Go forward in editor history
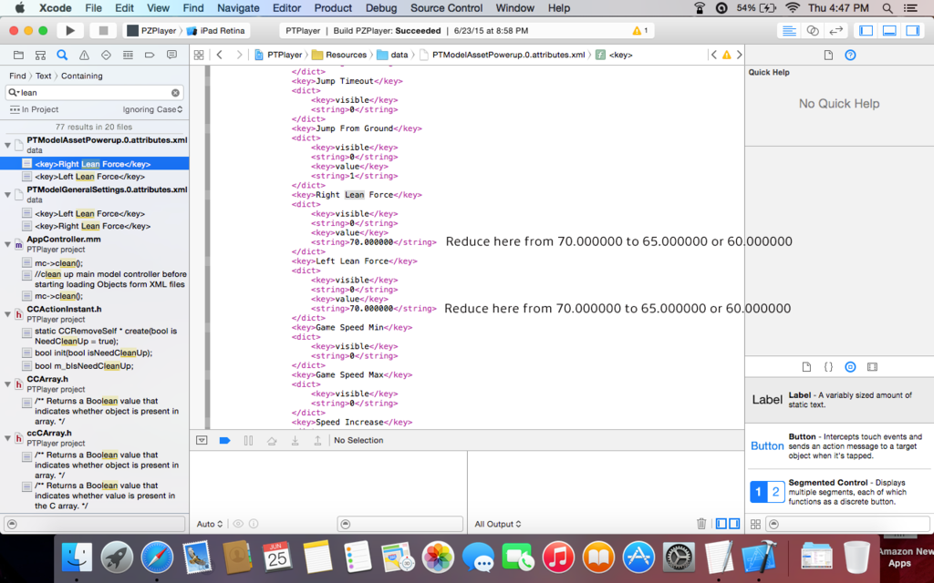 tap(239, 55)
